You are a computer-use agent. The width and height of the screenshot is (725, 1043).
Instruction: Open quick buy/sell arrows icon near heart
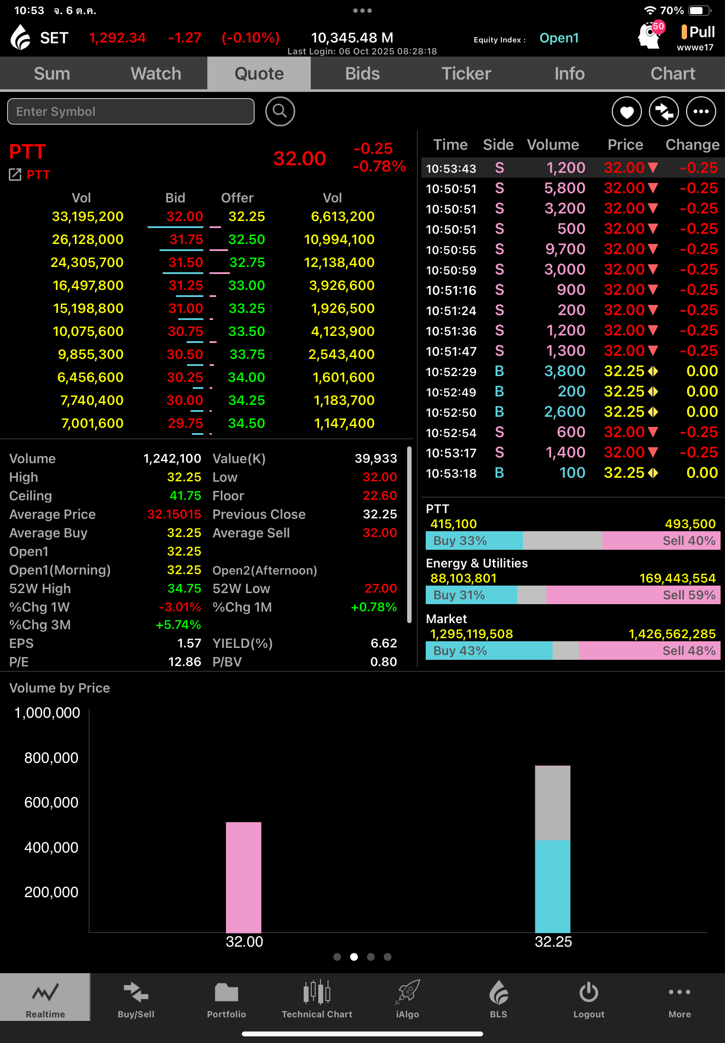pyautogui.click(x=664, y=111)
